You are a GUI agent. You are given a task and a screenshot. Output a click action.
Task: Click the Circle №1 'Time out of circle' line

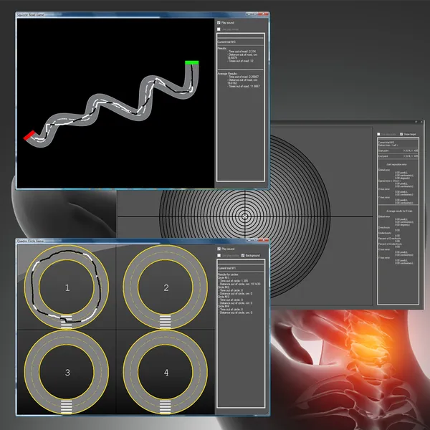pyautogui.click(x=233, y=281)
